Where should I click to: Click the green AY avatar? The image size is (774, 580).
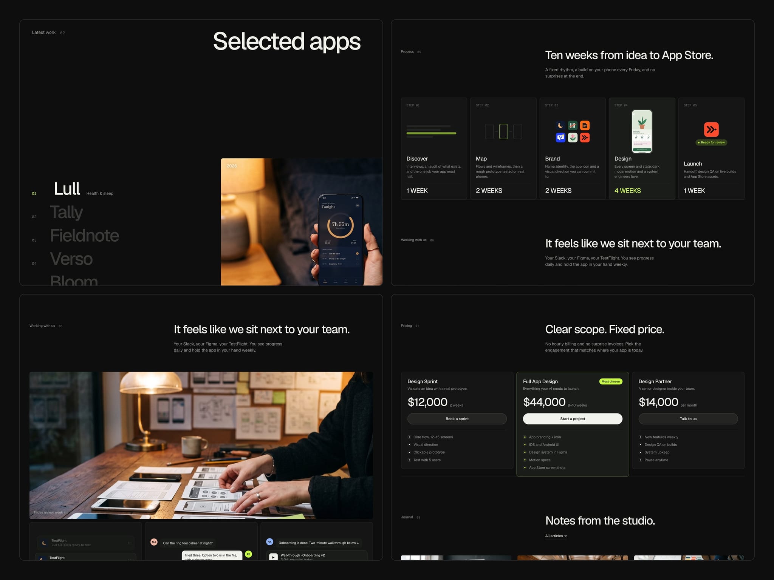tap(248, 554)
